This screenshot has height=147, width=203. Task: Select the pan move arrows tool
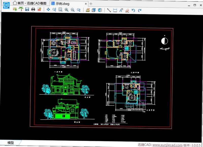click(48, 9)
